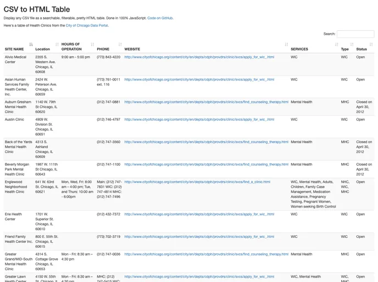The image size is (378, 282).
Task: Select Auburn Gresham Mental Health Clinic name
Action: point(18,107)
